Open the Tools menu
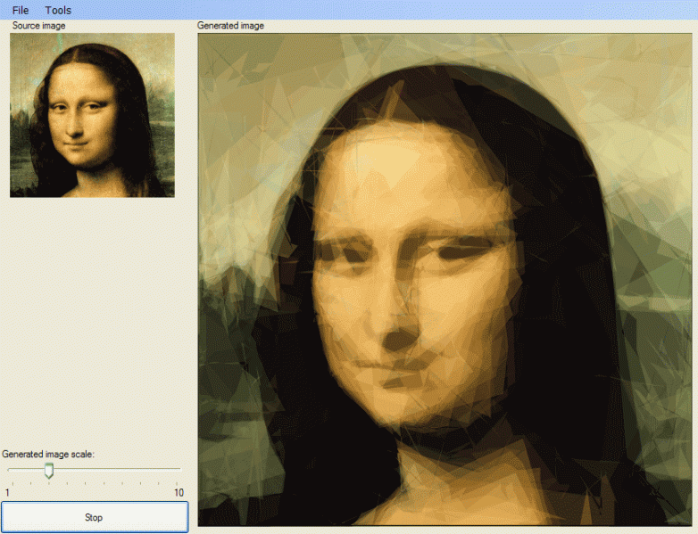 point(58,10)
